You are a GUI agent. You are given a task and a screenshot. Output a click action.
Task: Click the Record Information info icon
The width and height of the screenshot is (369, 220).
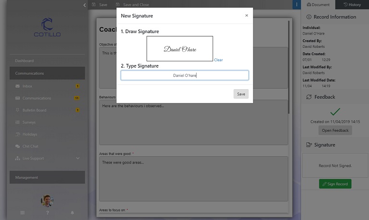309,17
